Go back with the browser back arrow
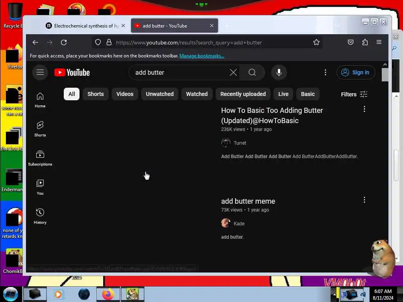 [x=35, y=42]
